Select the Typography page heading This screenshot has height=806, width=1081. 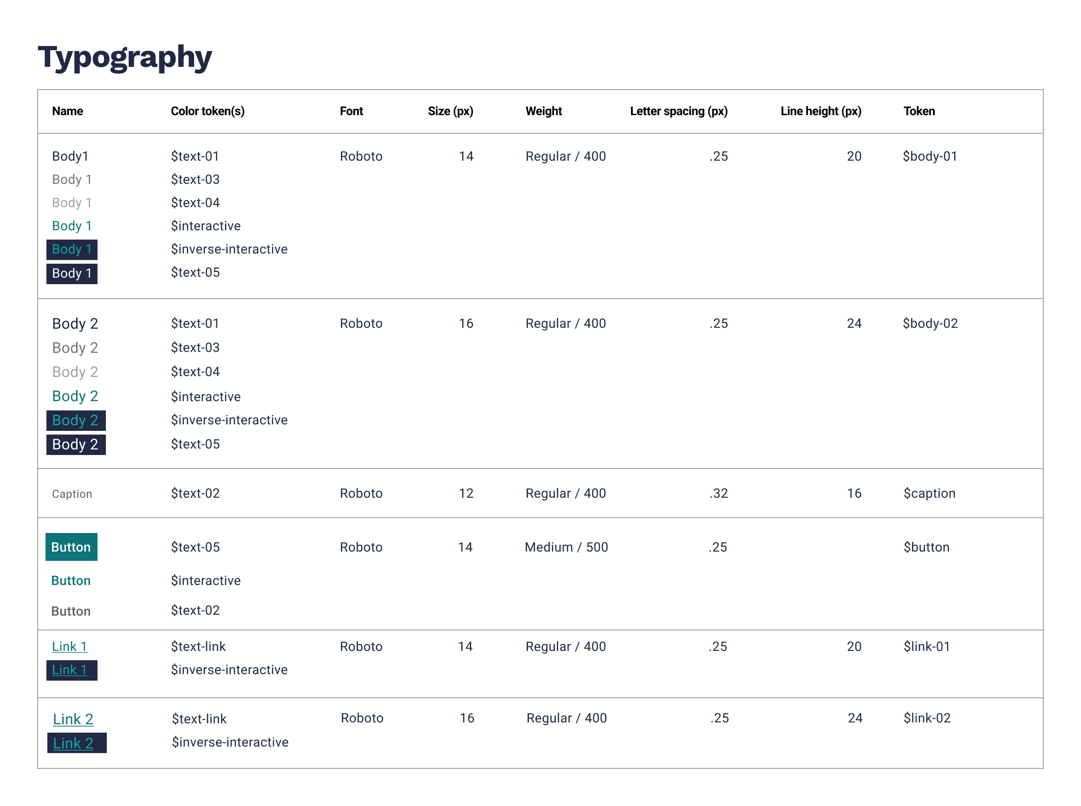(x=125, y=57)
